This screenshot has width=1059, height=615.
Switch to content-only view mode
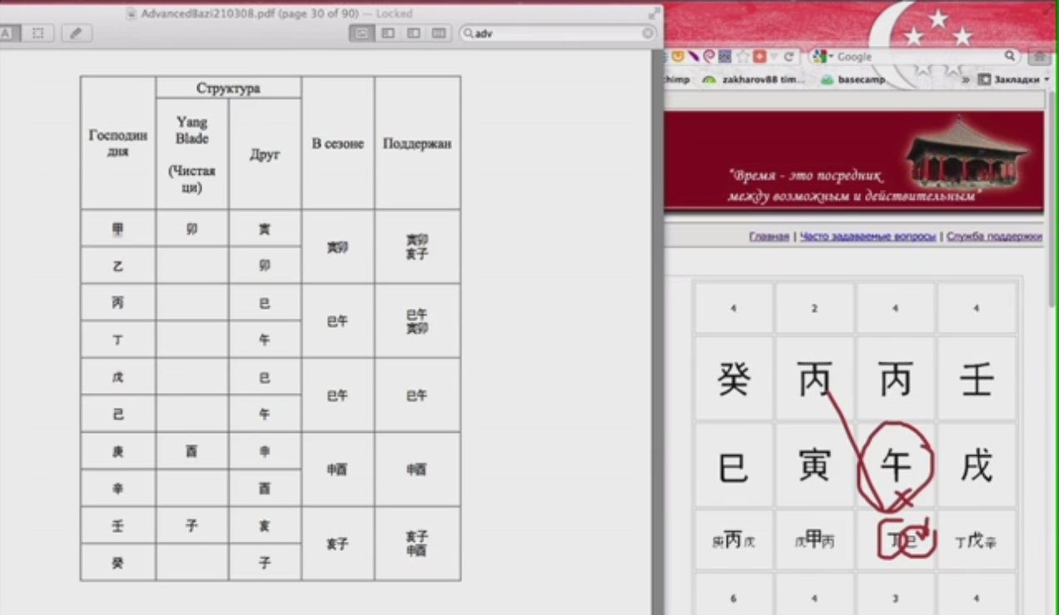click(x=362, y=33)
